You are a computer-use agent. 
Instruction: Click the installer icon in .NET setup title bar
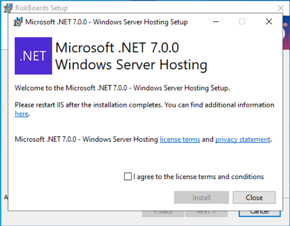click(18, 22)
